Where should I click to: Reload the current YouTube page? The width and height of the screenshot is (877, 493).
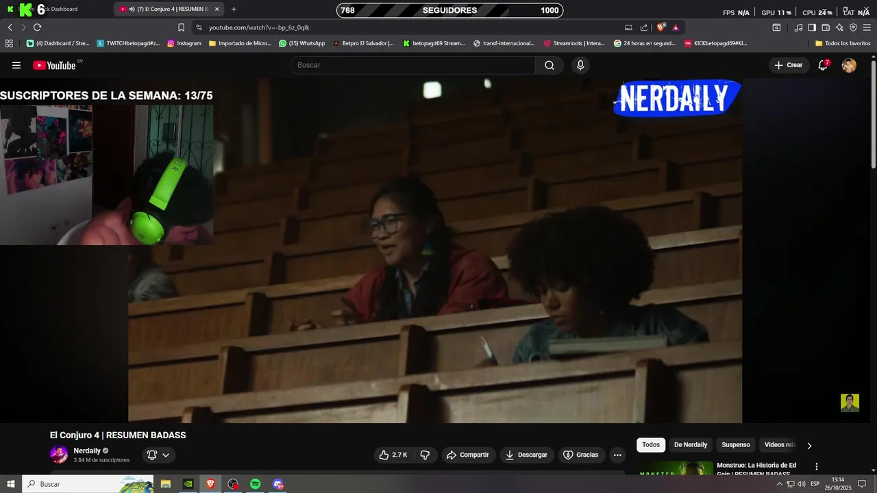[x=37, y=27]
